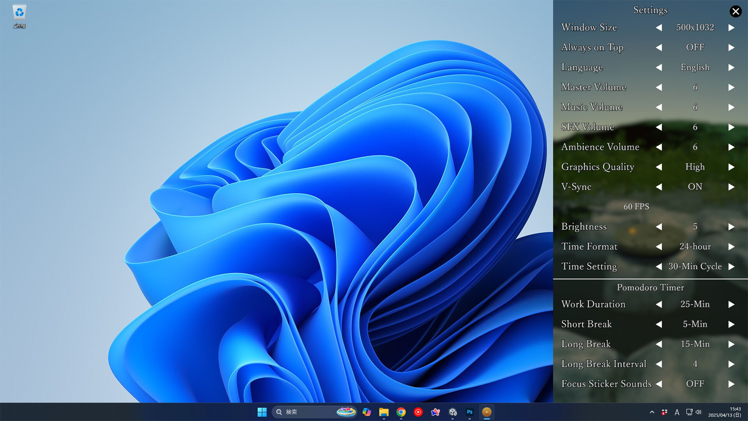Turn on Always on Top
The height and width of the screenshot is (421, 748).
click(x=731, y=48)
